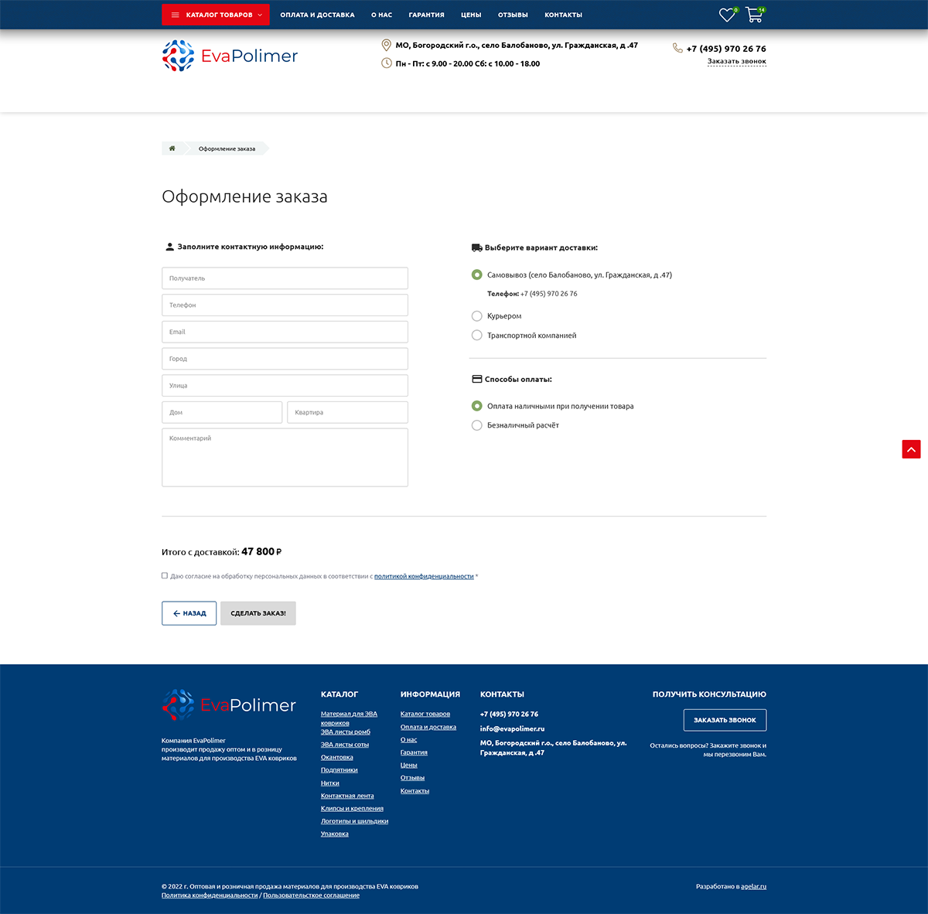Select the Курьером delivery option
928x914 pixels.
click(477, 315)
